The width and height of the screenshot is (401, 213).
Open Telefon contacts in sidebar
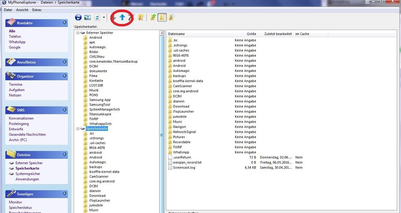click(x=15, y=37)
